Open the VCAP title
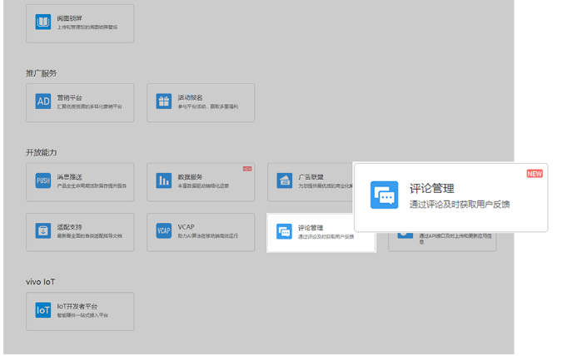 tap(186, 227)
